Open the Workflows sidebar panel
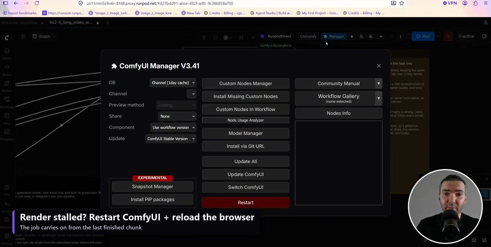This screenshot has width=491, height=247. pos(7,102)
